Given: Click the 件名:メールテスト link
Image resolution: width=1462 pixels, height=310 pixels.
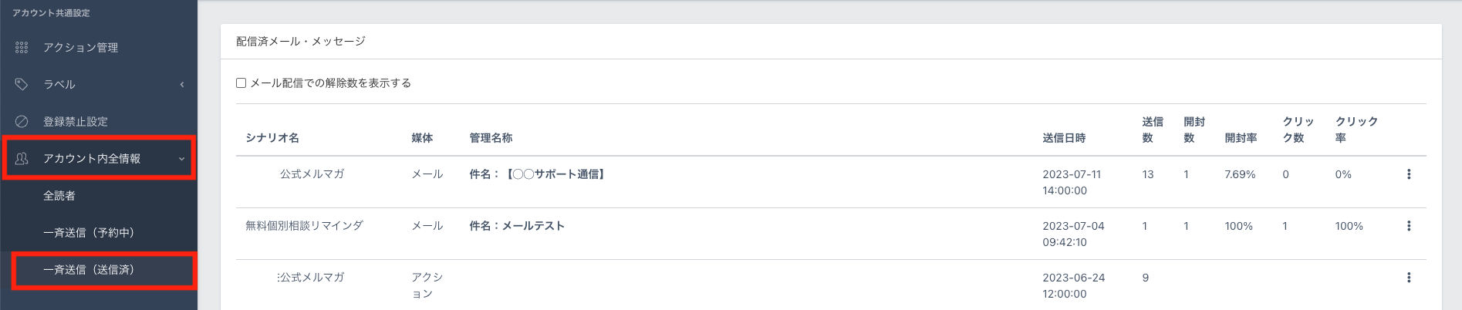Looking at the screenshot, I should [x=517, y=226].
